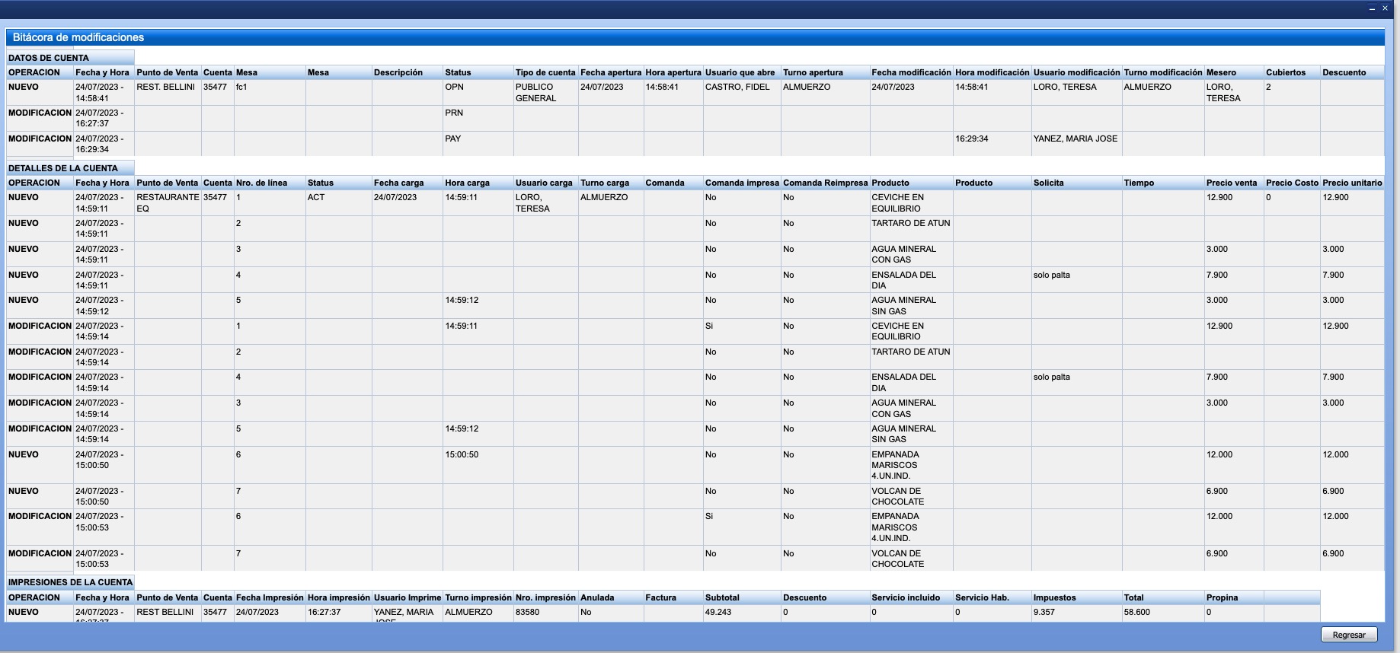Select the IMPRESIONES DE LA CUENTA section label
Viewport: 1400px width, 653px height.
(71, 582)
